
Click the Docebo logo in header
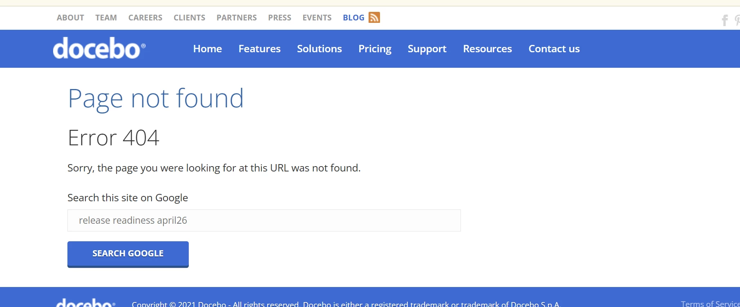pyautogui.click(x=99, y=48)
